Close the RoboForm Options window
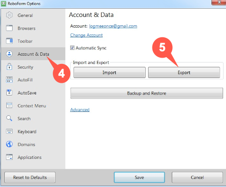The height and width of the screenshot is (187, 226). tap(219, 2)
